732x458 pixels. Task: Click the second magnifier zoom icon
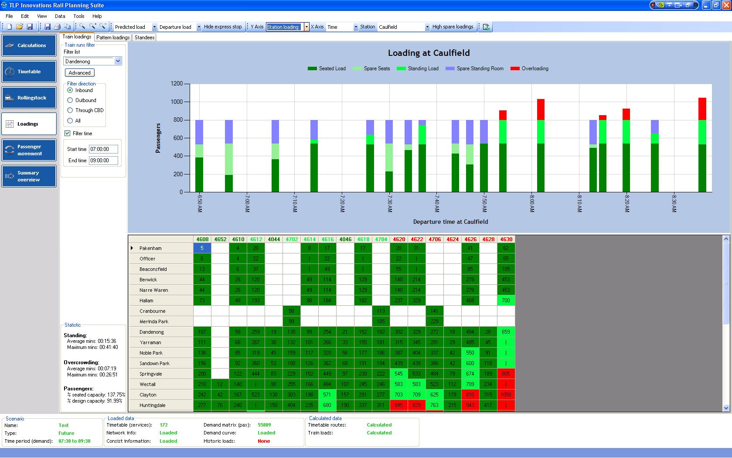(x=92, y=27)
